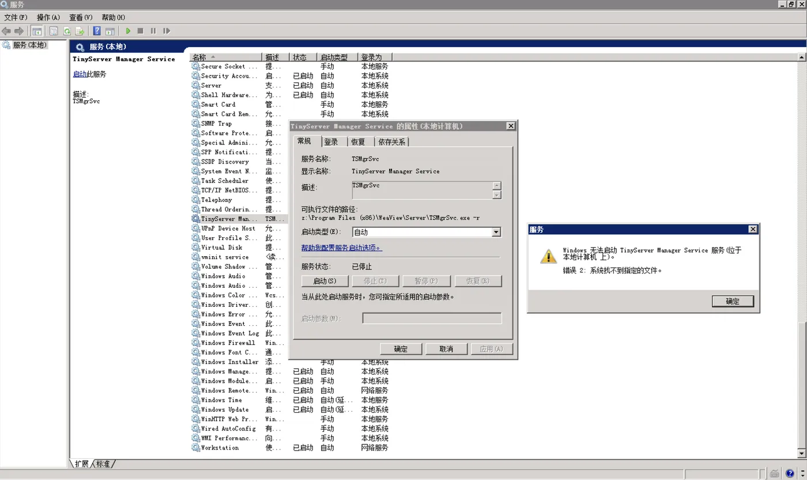Click the Pause service toolbar icon

coord(153,31)
